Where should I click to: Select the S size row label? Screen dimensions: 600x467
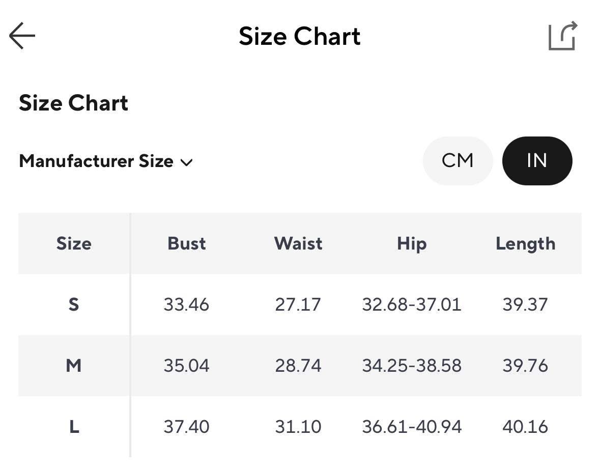coord(74,305)
